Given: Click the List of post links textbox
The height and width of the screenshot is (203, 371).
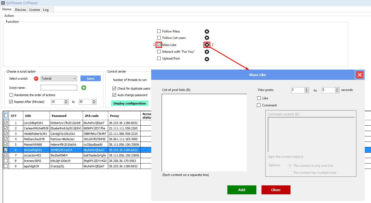Looking at the screenshot, I should click(204, 133).
